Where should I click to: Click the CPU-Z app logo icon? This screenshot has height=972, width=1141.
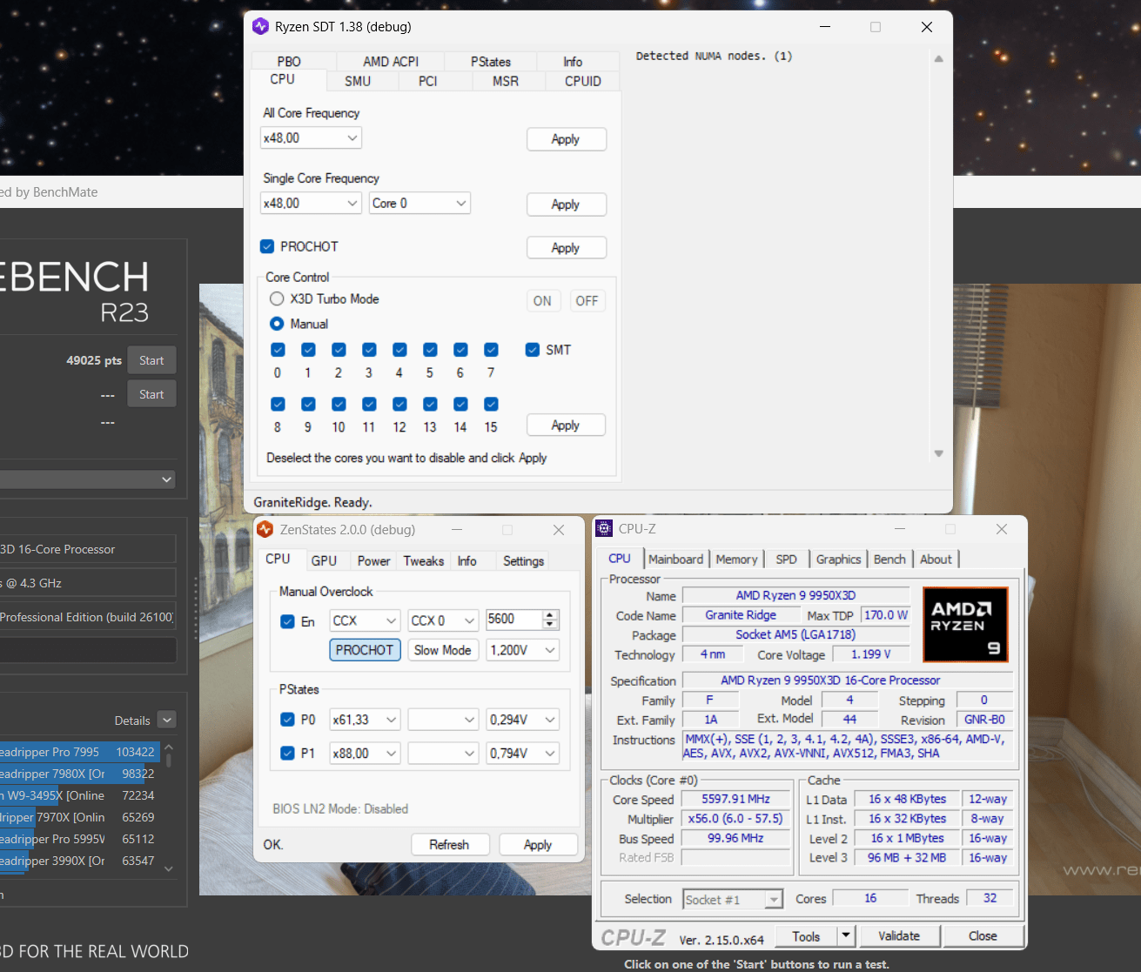point(604,529)
